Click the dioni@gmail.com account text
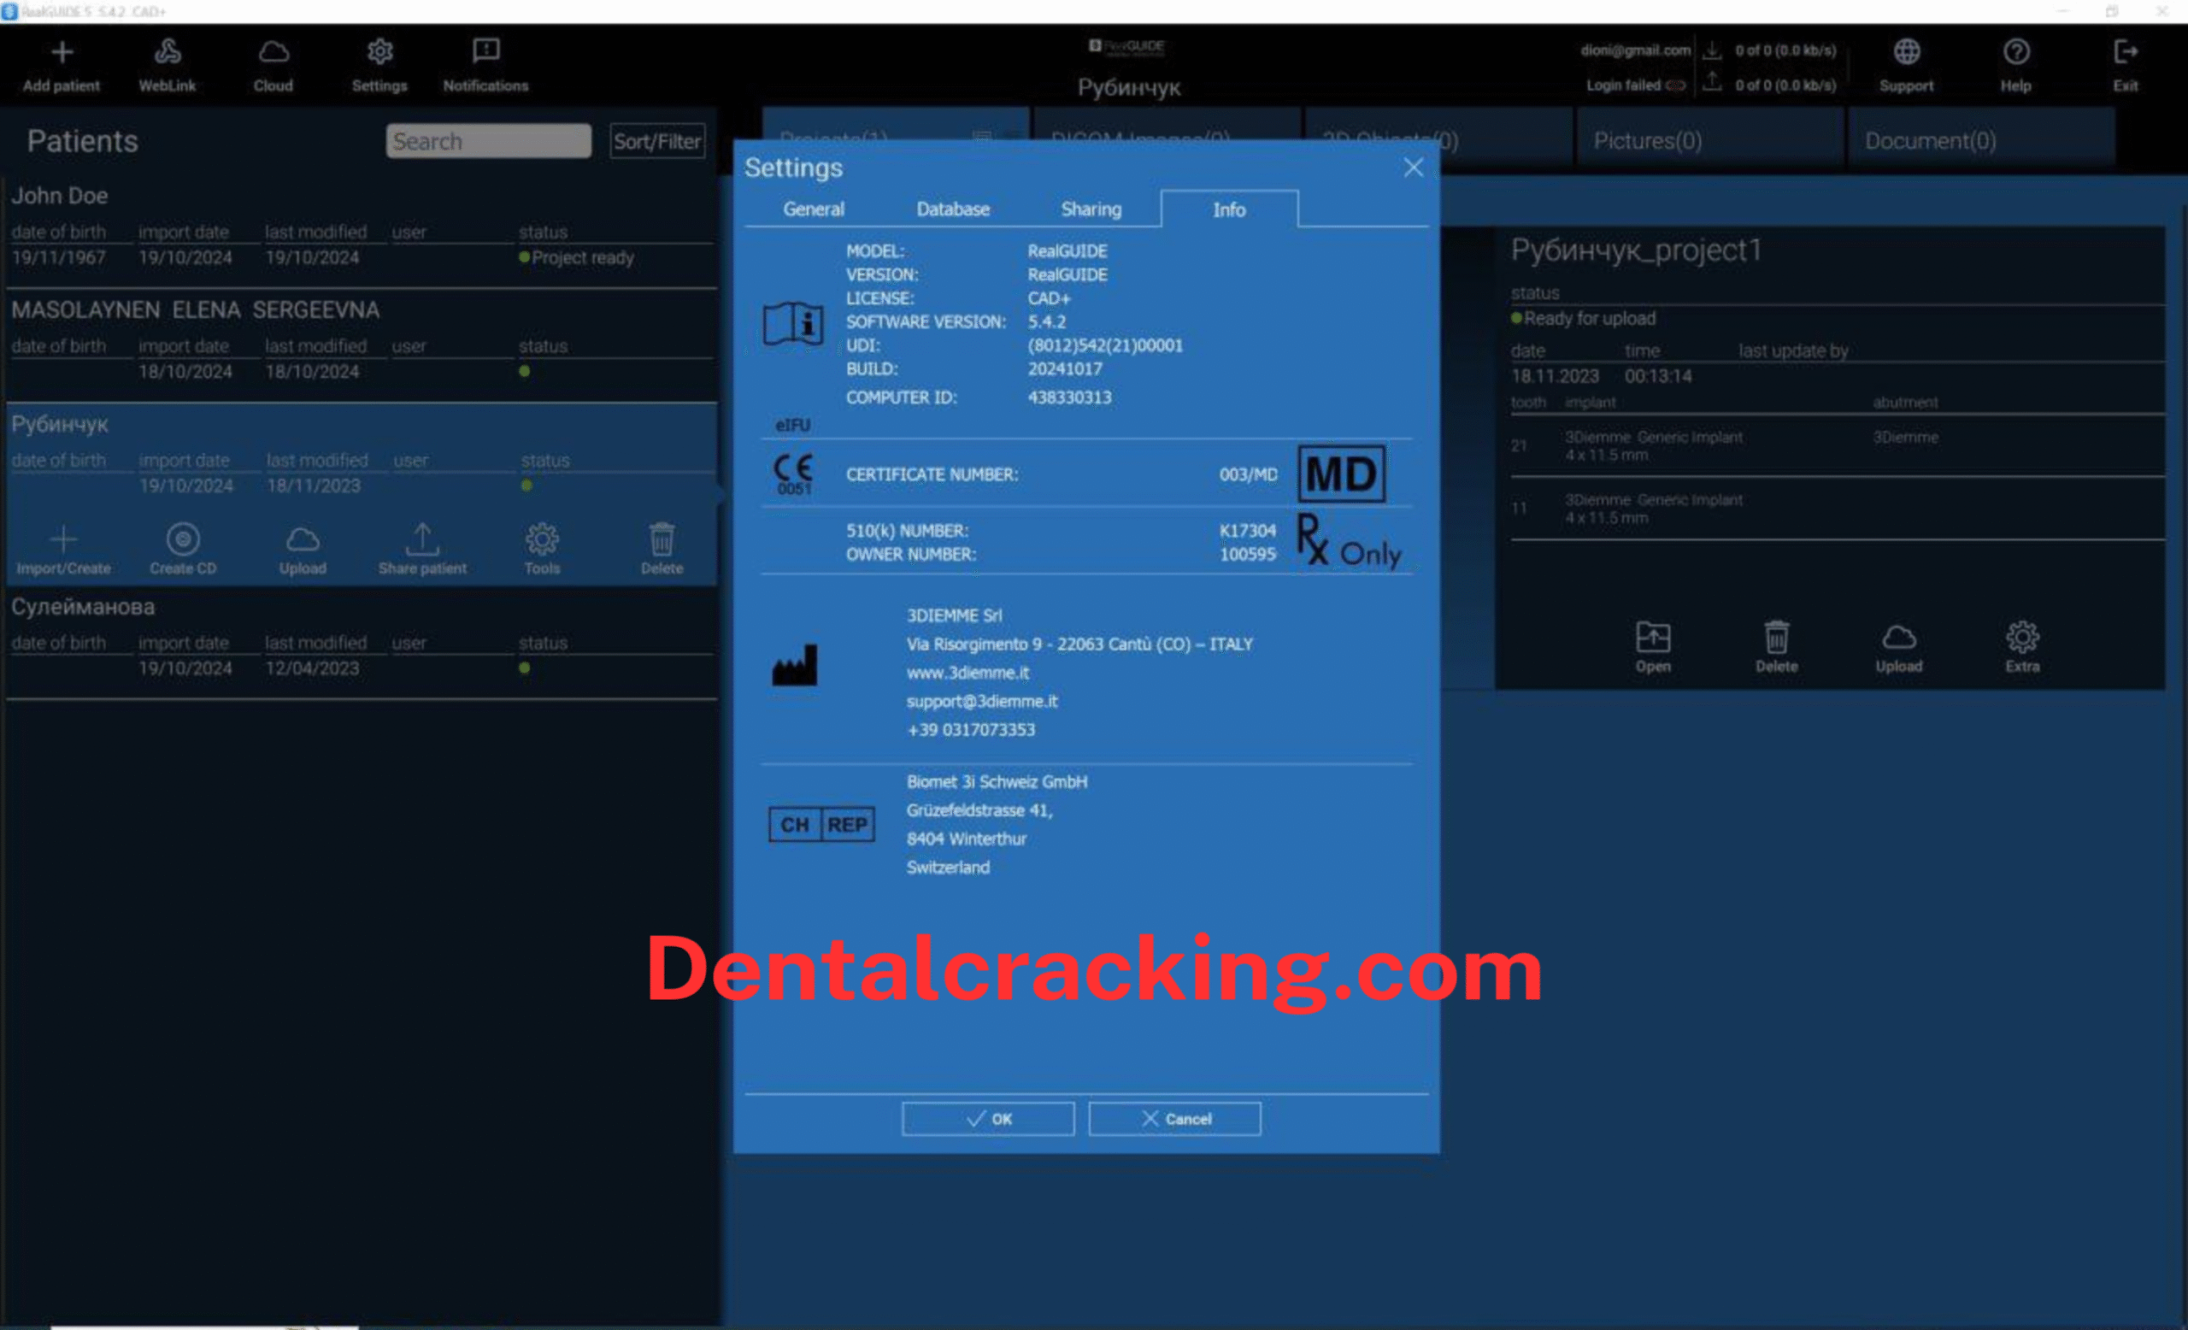 pos(1635,50)
